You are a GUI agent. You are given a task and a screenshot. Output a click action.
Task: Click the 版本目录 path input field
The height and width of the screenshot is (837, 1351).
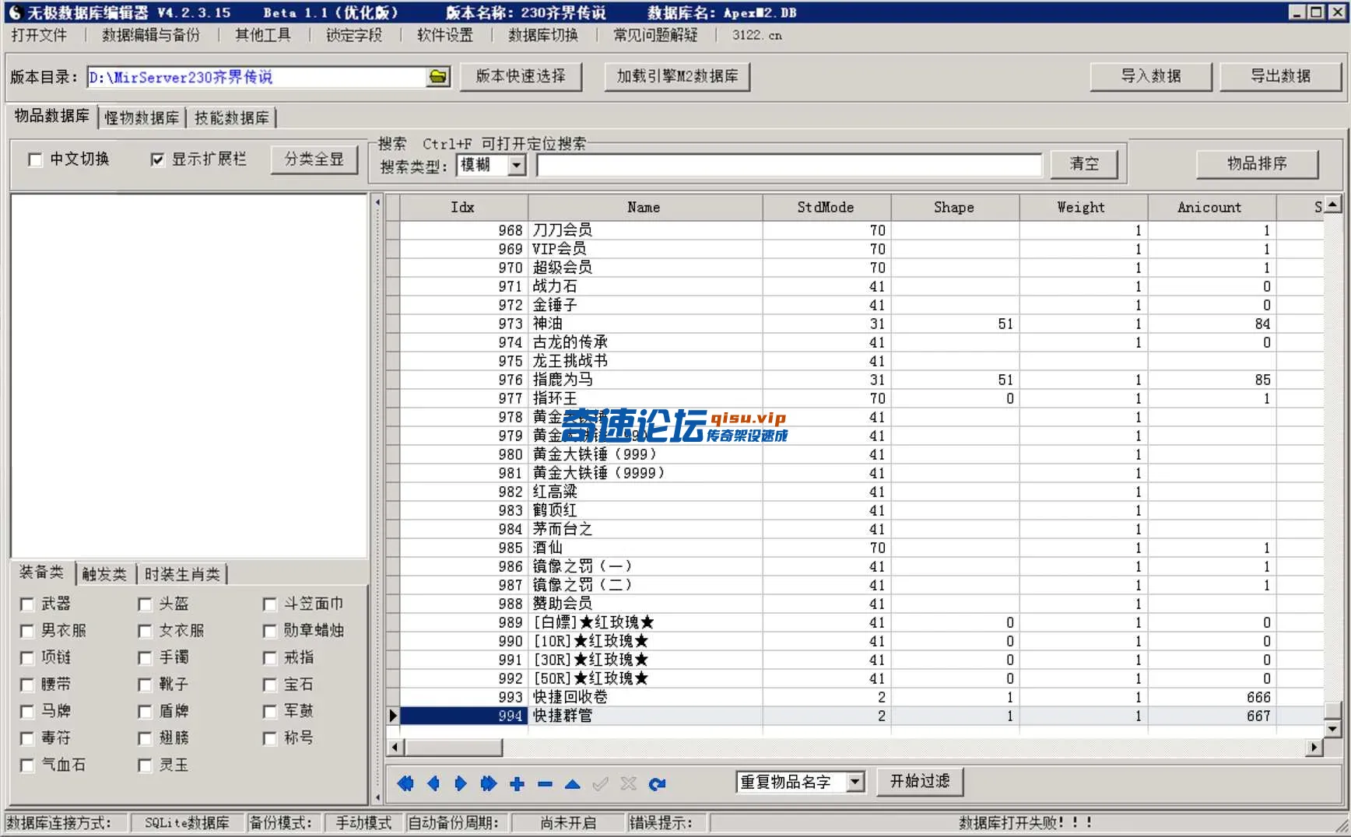coord(257,77)
